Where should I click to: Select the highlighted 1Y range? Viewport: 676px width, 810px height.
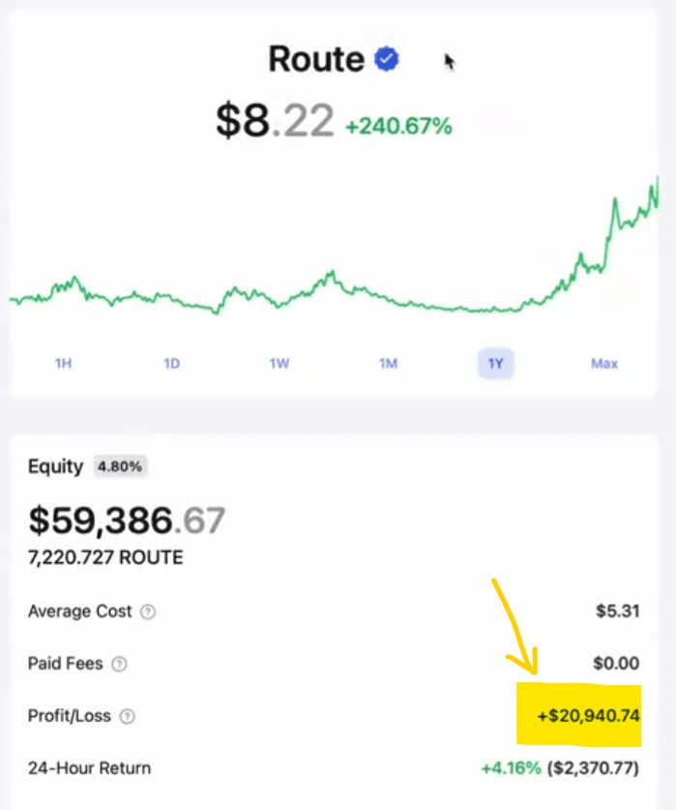[496, 364]
